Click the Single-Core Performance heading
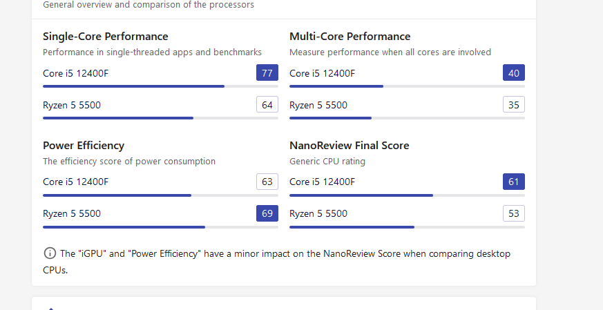Viewport: 603px width, 310px height. (106, 37)
